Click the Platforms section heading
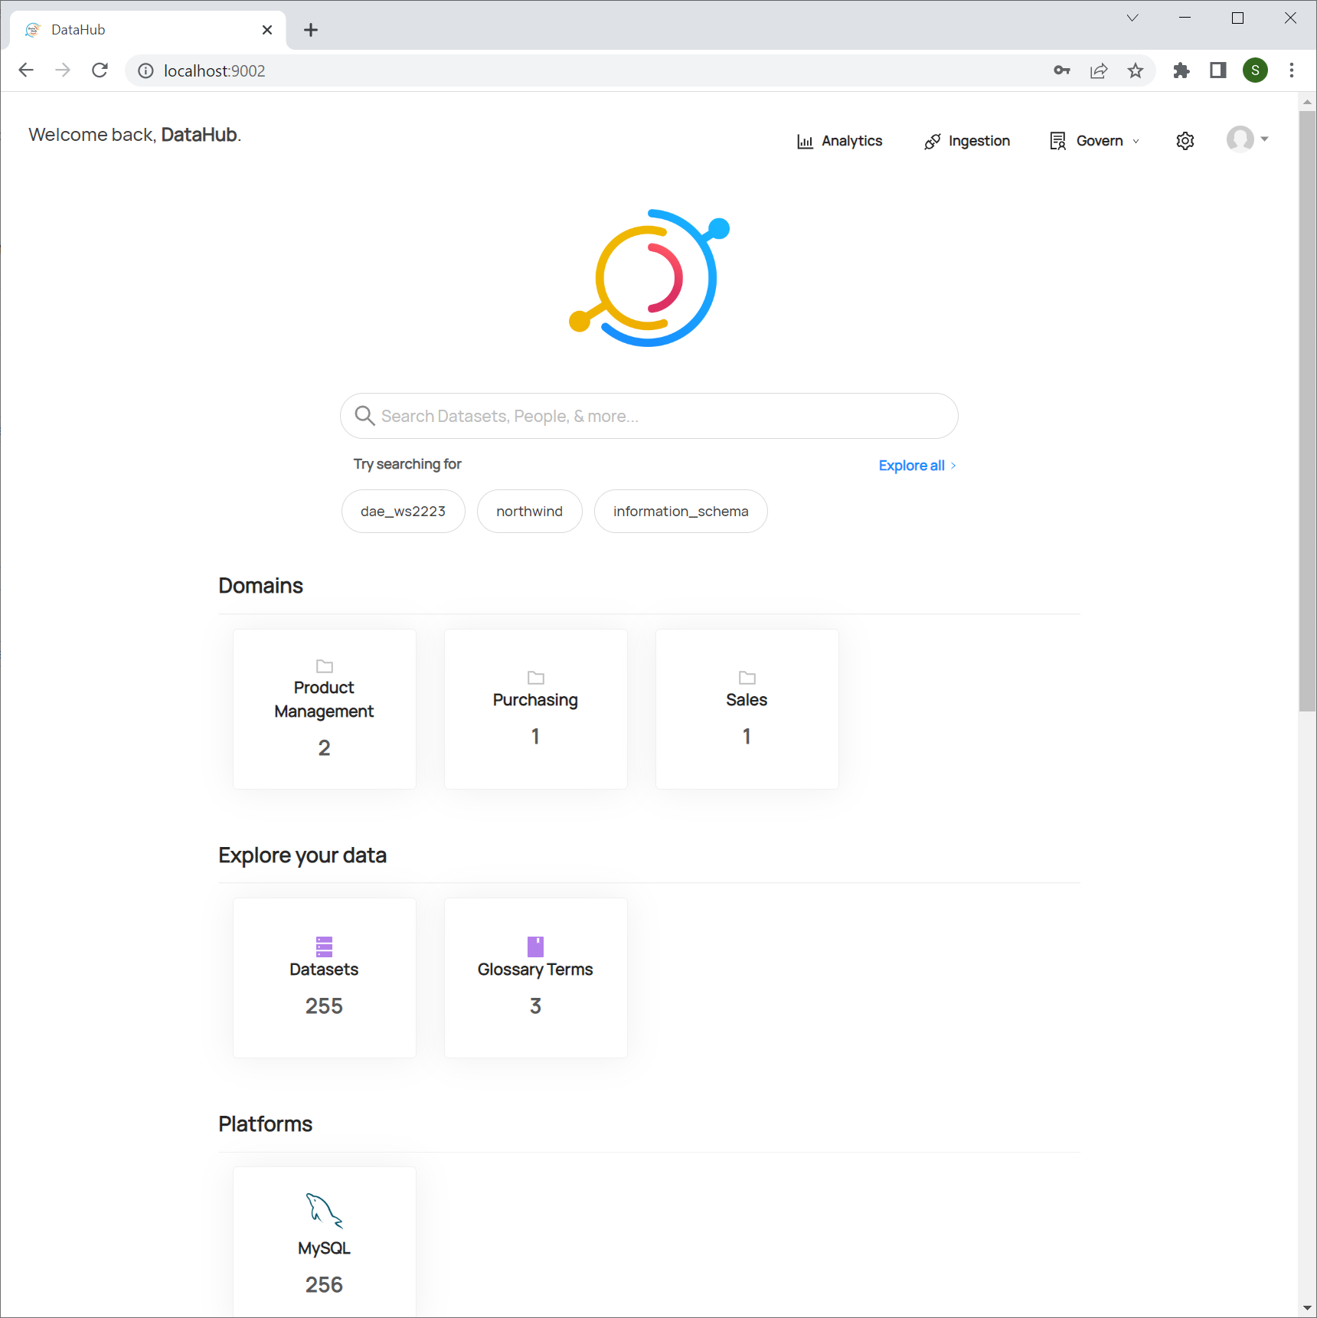Viewport: 1317px width, 1318px height. [x=266, y=1124]
